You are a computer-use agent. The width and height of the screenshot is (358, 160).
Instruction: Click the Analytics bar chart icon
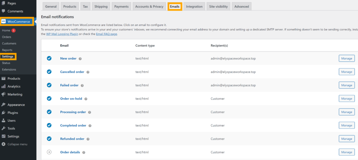coord(3,87)
